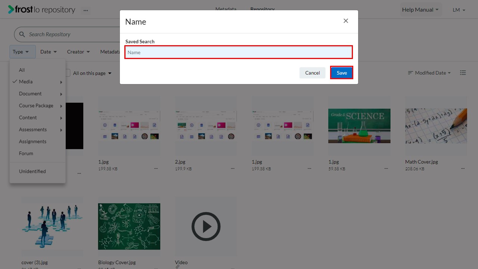Open the Type filter dropdown

pos(22,52)
